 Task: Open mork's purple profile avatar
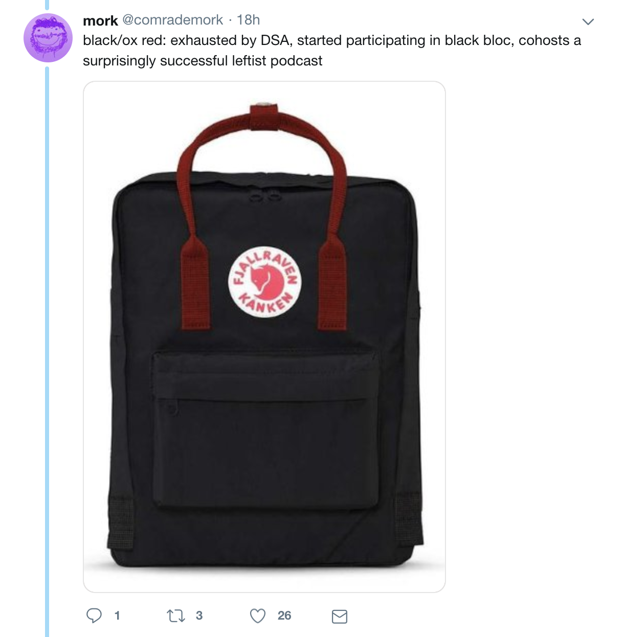(48, 38)
